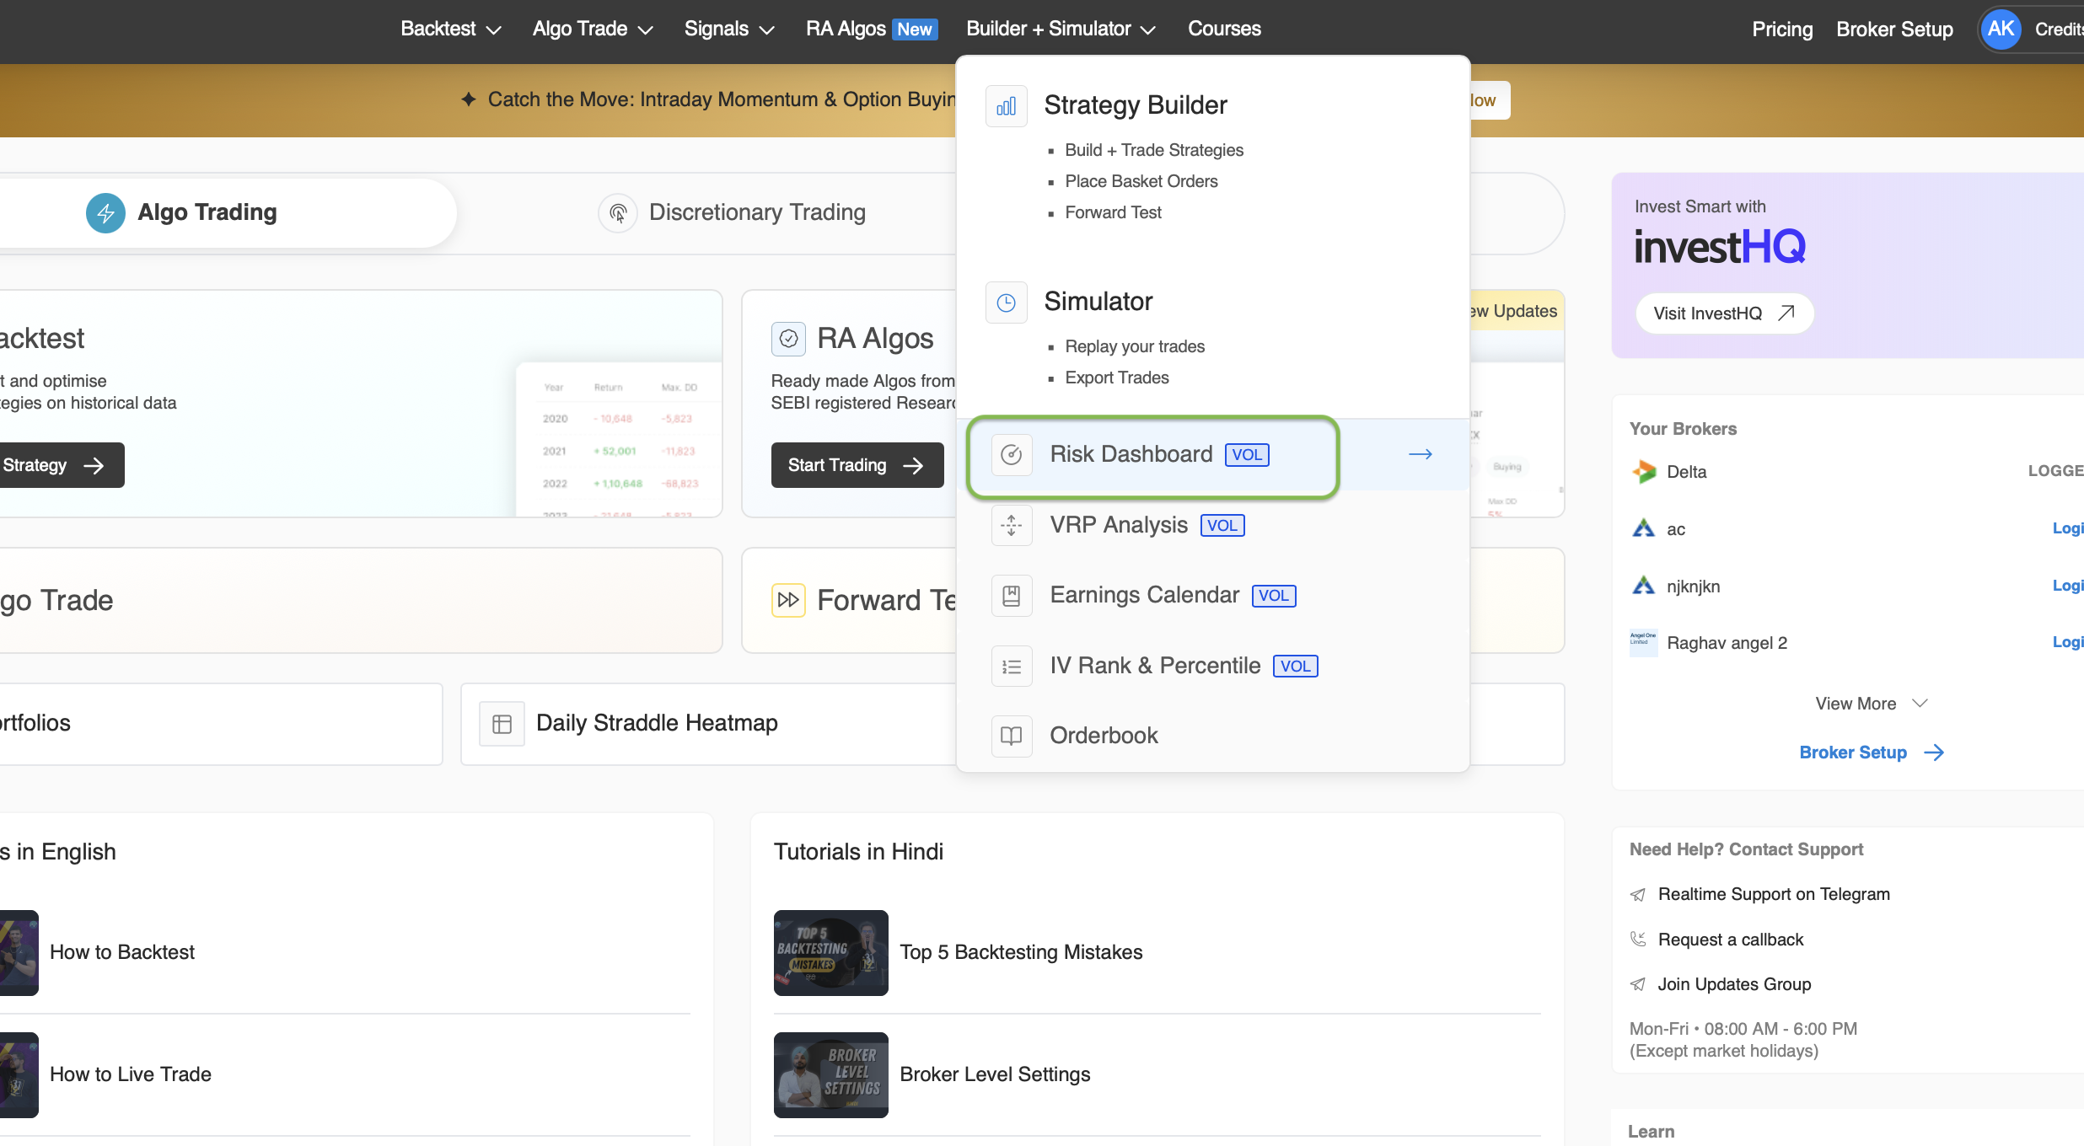
Task: Click Request a callback link
Action: point(1731,940)
